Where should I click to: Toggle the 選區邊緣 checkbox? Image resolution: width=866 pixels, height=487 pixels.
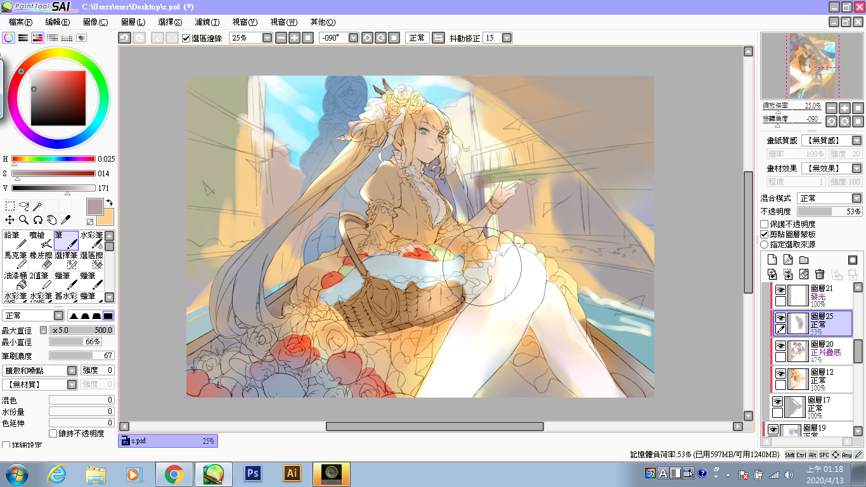[186, 38]
